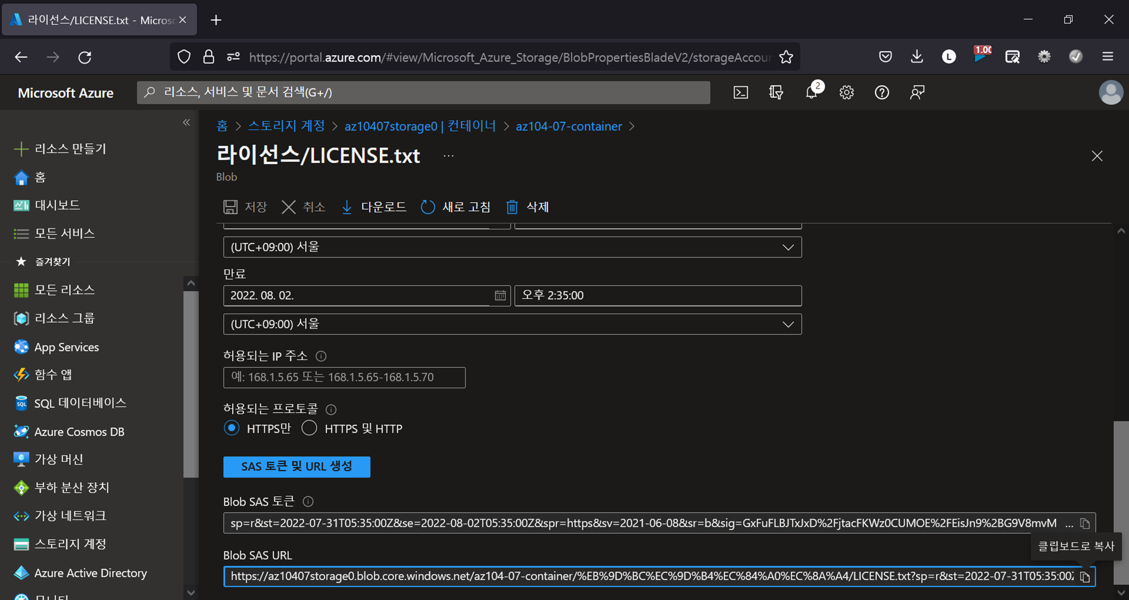Close the LICENSE.txt blob blade
This screenshot has height=600, width=1129.
[x=1097, y=156]
